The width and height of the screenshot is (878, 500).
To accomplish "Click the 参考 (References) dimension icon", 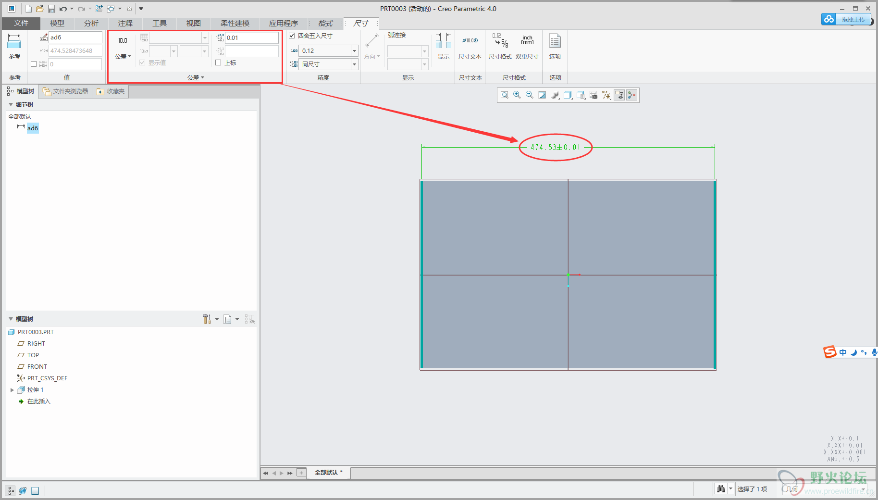I will [x=14, y=41].
